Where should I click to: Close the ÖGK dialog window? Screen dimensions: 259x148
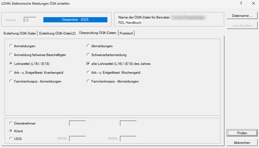(x=253, y=4)
